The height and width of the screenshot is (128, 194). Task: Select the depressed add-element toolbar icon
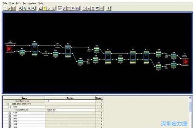pyautogui.click(x=60, y=9)
